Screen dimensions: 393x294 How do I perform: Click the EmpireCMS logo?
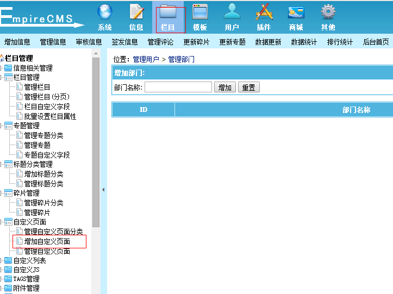click(41, 17)
